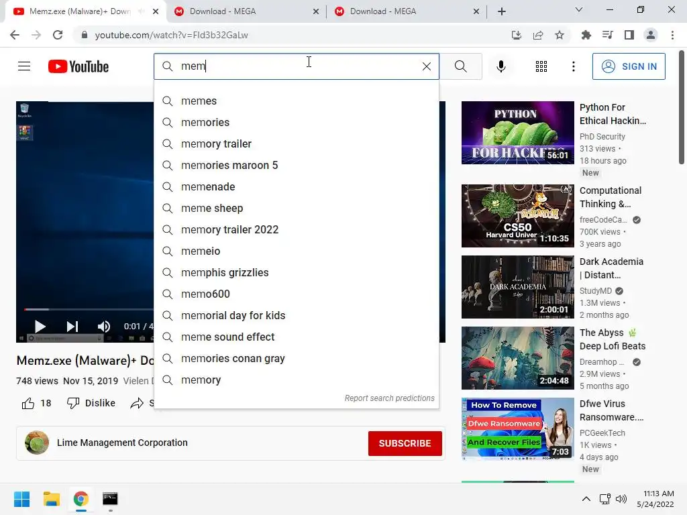Focus the YouTube search input field
Viewport: 687px width, 515px height.
point(298,66)
